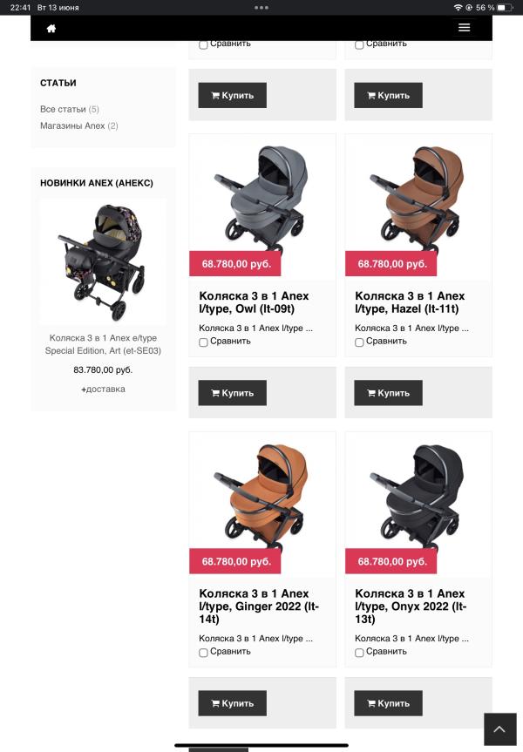Check Compare for Owl (lt-09t) stroller

[x=203, y=342]
